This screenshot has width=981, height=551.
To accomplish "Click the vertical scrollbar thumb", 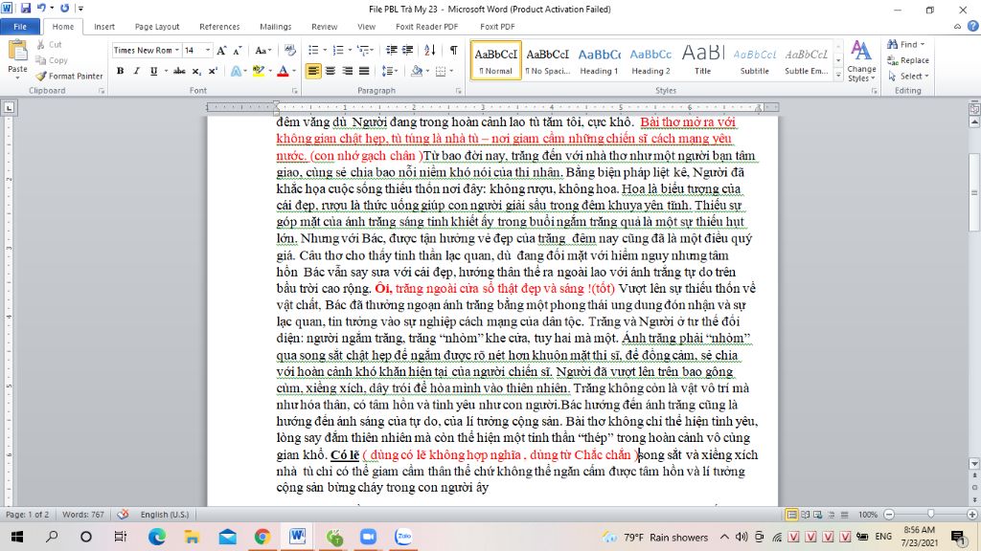I will click(x=974, y=192).
